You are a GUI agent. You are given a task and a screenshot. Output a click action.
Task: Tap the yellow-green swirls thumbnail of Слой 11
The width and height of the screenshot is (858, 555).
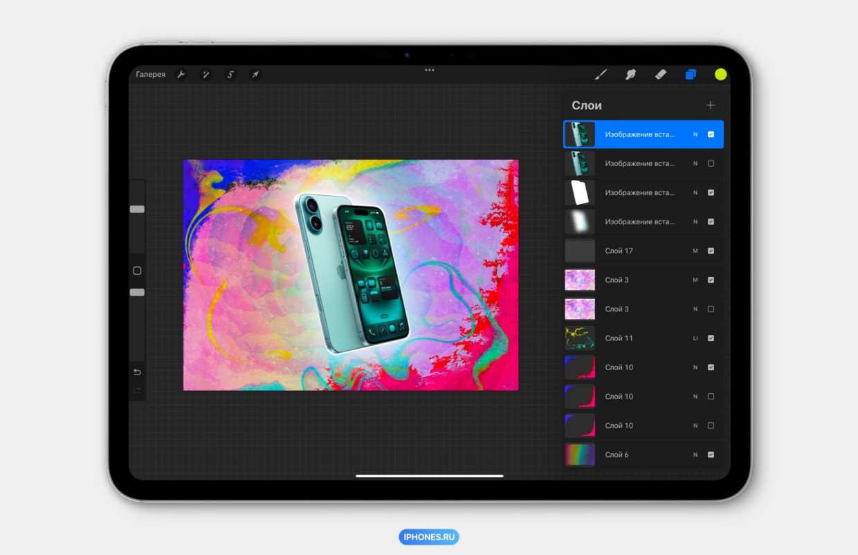click(580, 338)
